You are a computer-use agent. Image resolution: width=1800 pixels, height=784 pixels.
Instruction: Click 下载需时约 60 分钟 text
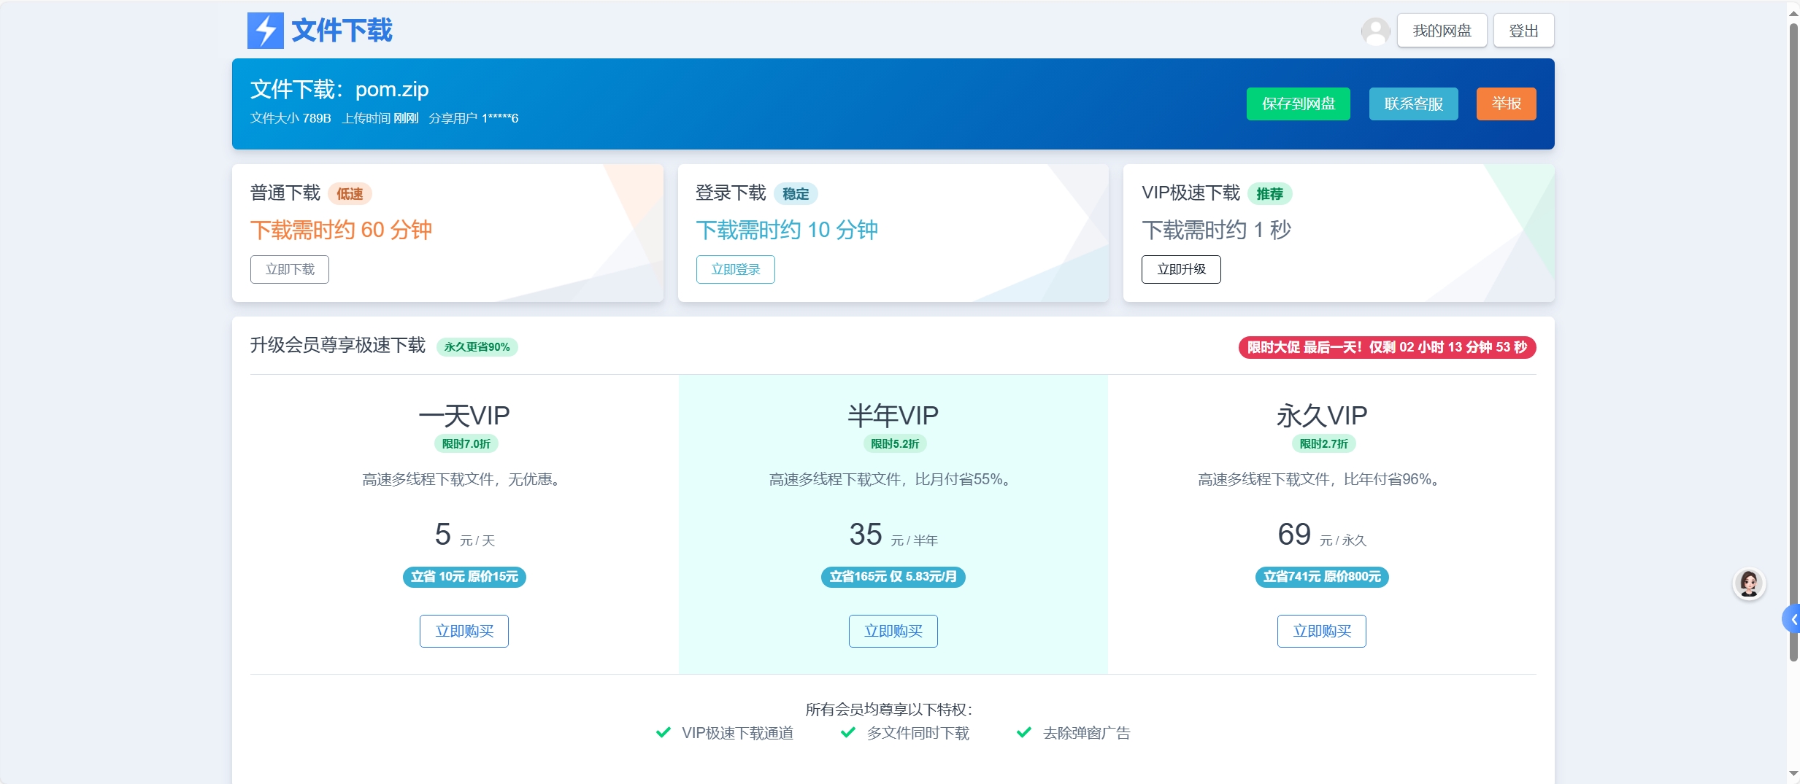(x=342, y=230)
